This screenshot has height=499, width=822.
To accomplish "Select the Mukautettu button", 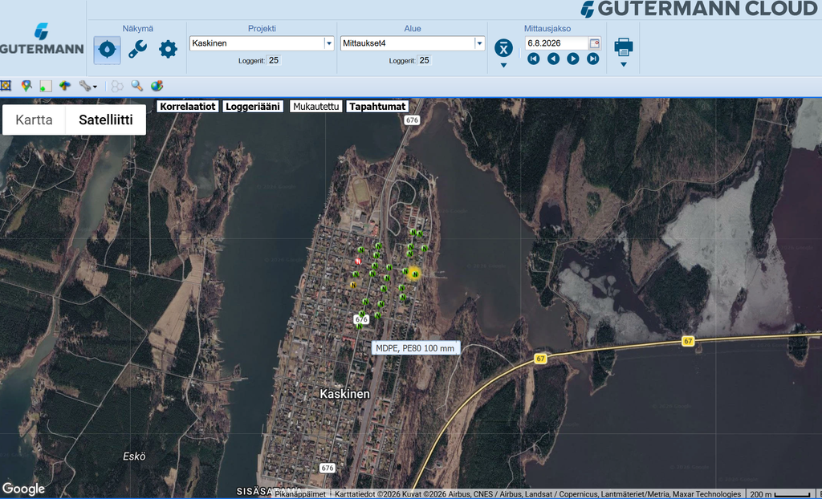I will [x=316, y=107].
